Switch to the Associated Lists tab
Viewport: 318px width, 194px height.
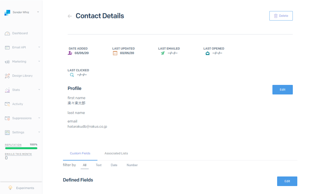click(x=116, y=153)
